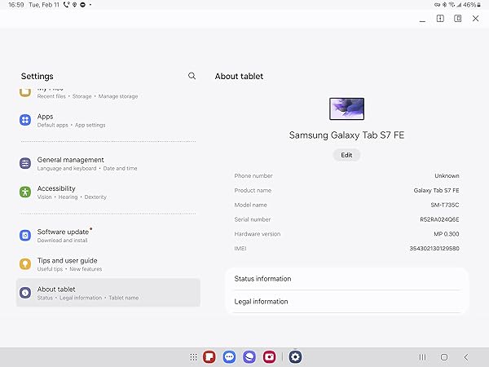Select About tablet in settings list
489x367 pixels.
point(108,293)
